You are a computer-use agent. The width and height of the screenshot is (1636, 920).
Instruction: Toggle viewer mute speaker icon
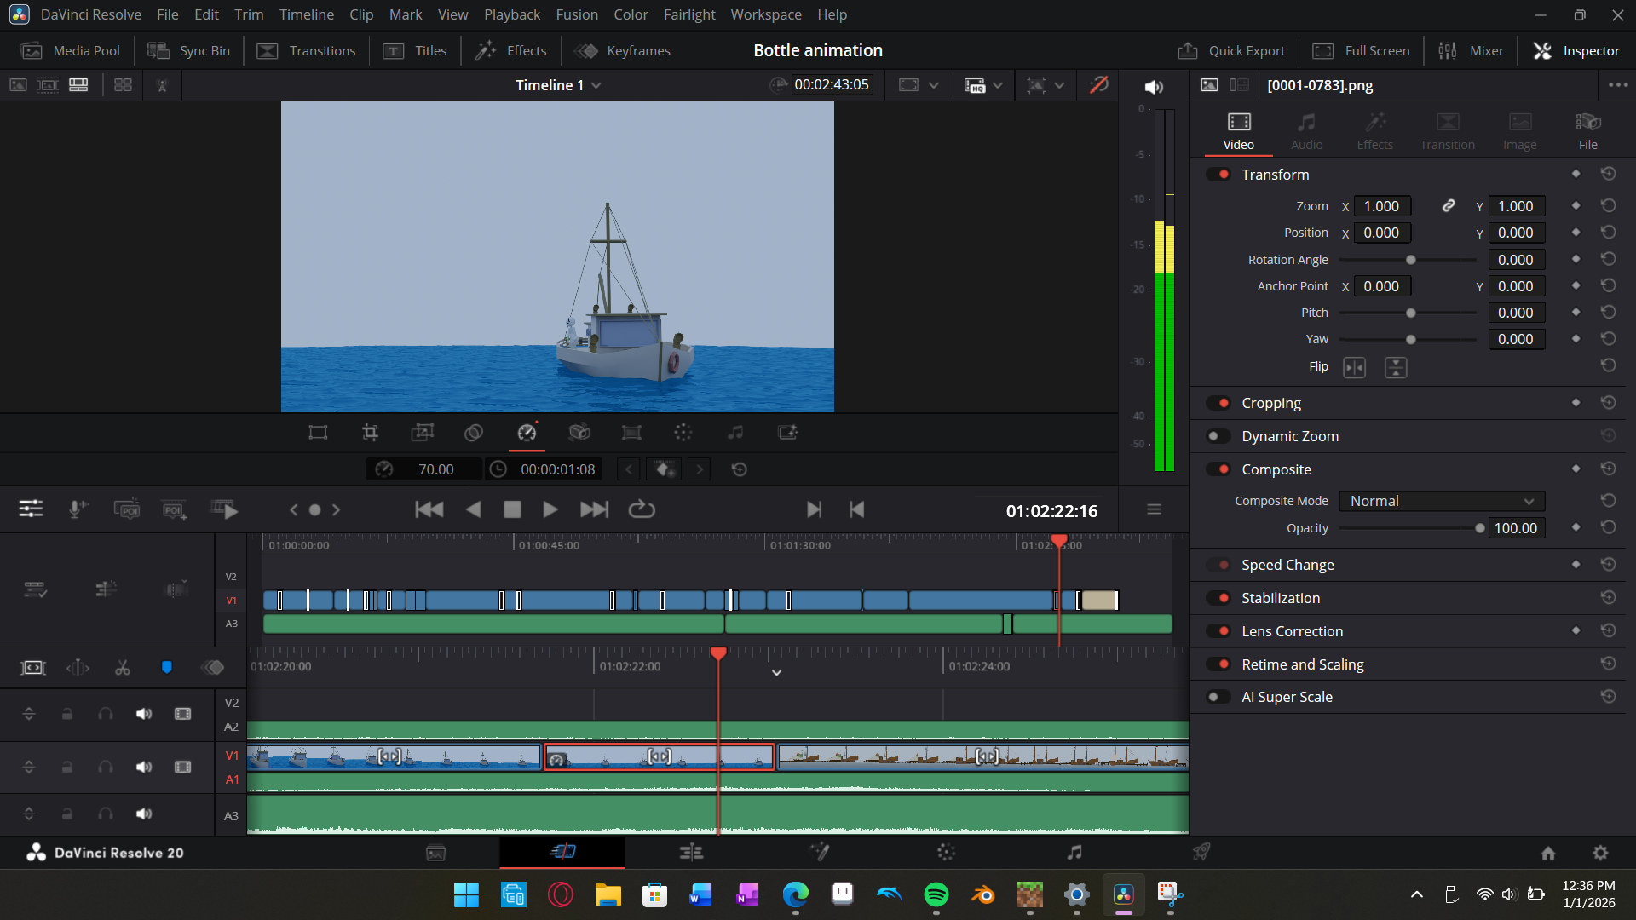(1154, 87)
